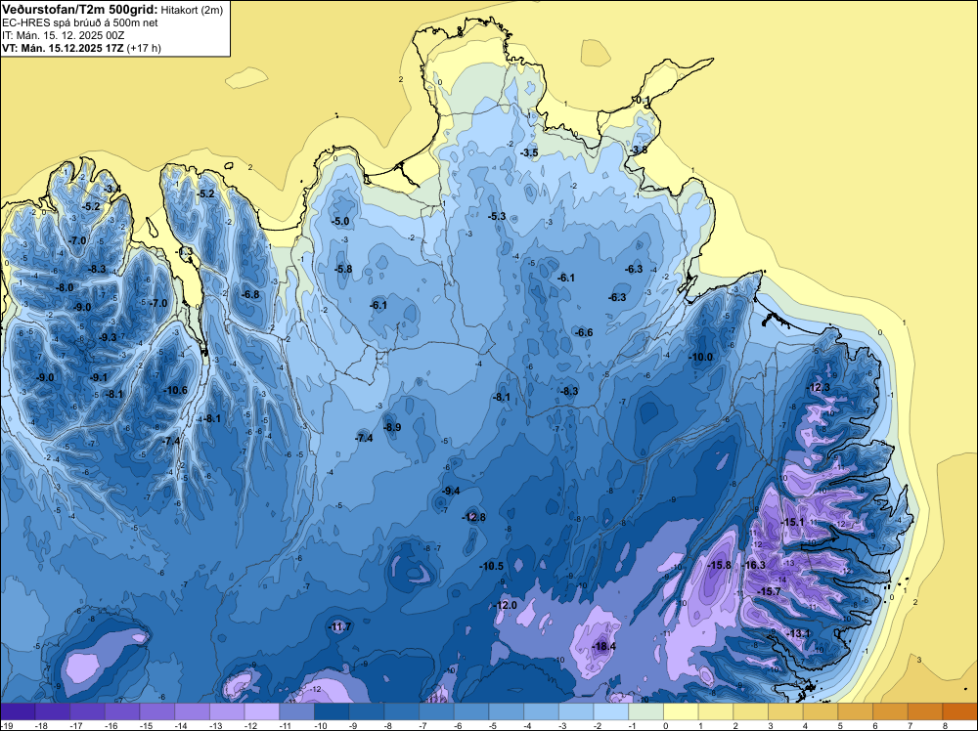Select legend swatch between -1 and 0
978x731 pixels.
tap(646, 711)
